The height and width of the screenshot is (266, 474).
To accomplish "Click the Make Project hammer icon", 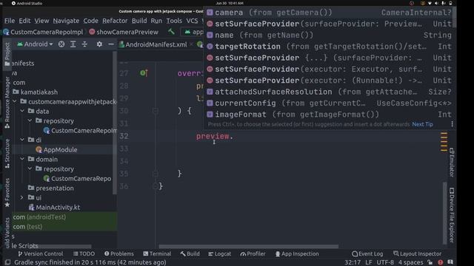I will click(x=171, y=32).
